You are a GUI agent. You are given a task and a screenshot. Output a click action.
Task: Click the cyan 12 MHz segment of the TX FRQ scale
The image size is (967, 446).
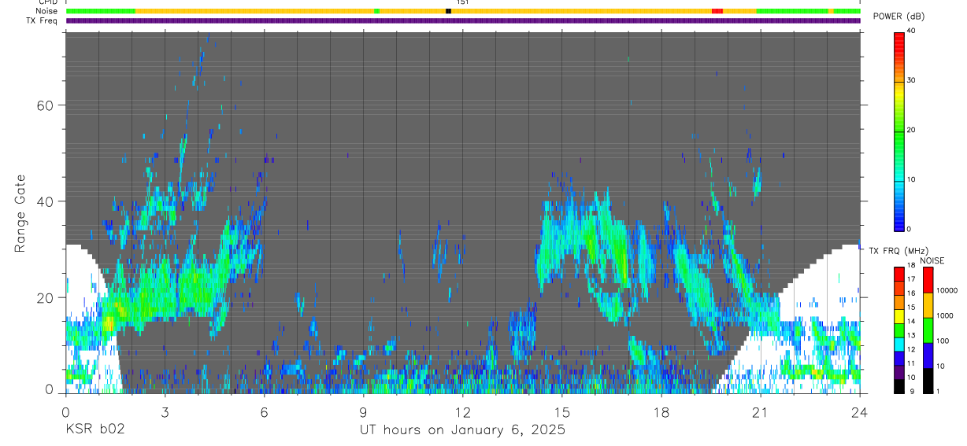(x=898, y=344)
